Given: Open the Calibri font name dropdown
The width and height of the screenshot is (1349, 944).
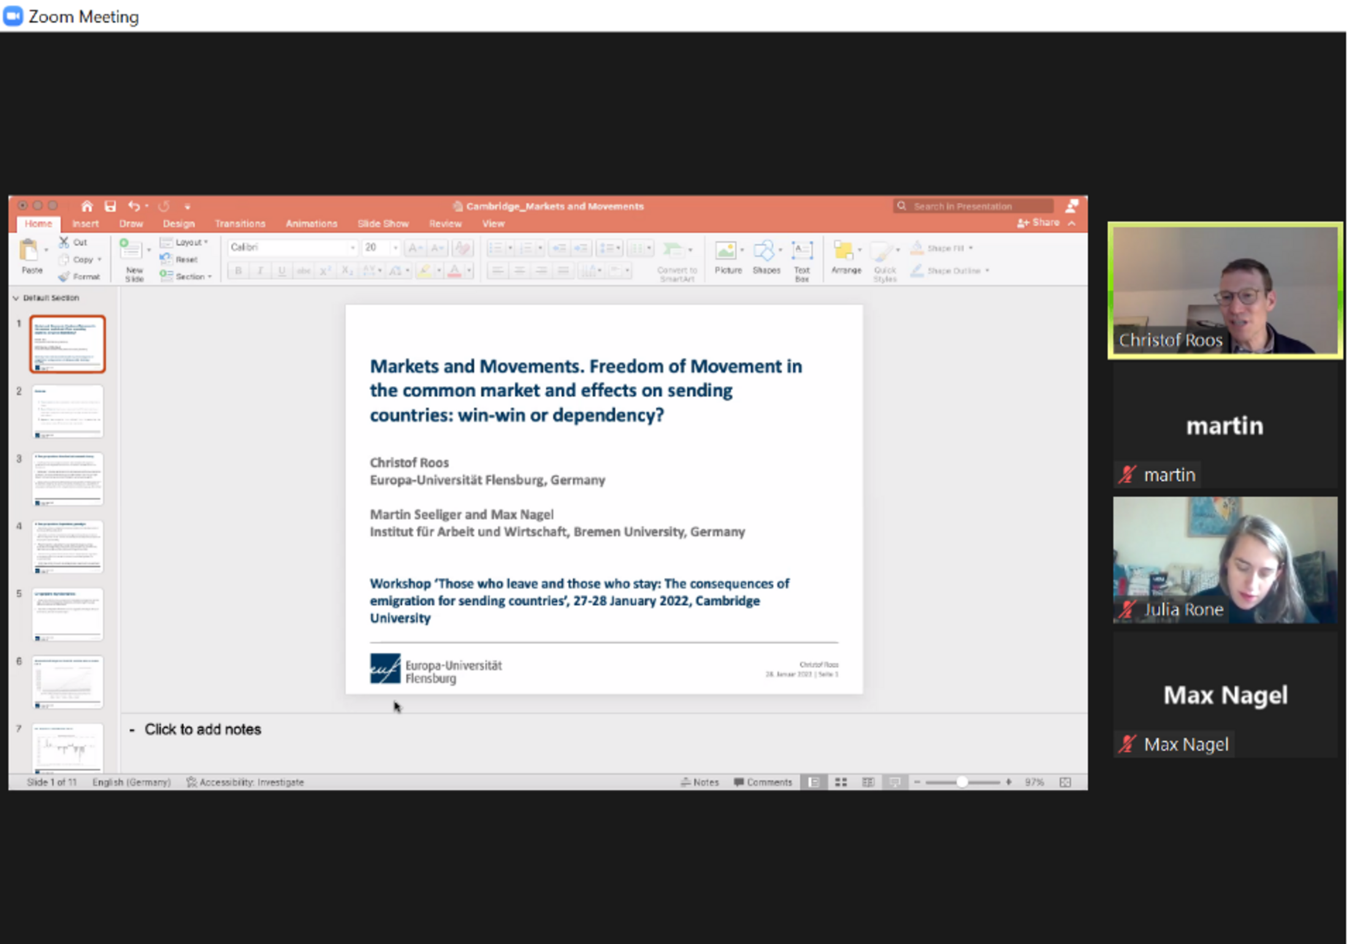Looking at the screenshot, I should [353, 248].
